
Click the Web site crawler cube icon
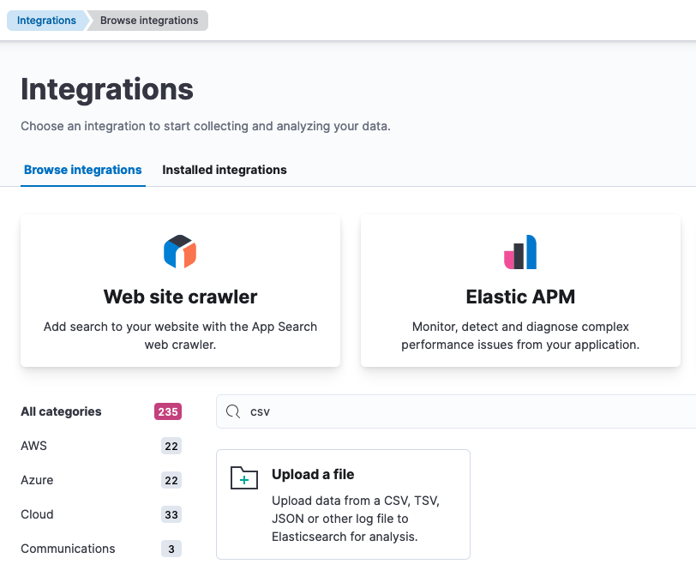pos(180,252)
